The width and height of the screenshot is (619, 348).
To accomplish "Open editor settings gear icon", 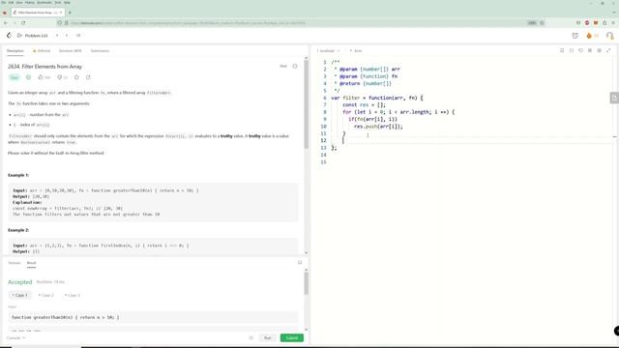I will click(x=600, y=50).
